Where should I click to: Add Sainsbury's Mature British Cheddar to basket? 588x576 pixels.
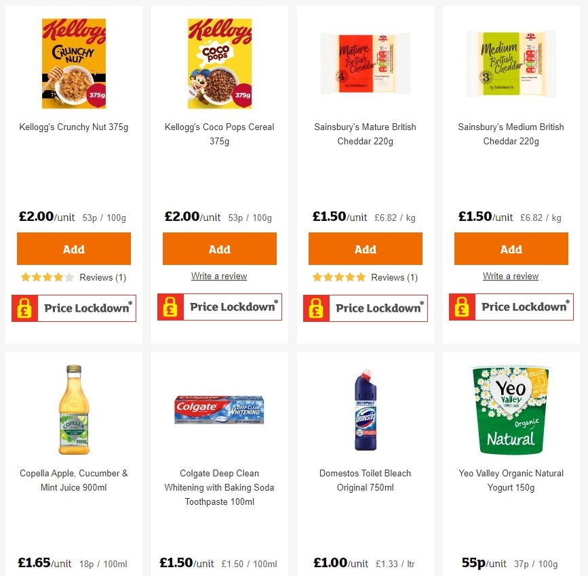point(365,248)
